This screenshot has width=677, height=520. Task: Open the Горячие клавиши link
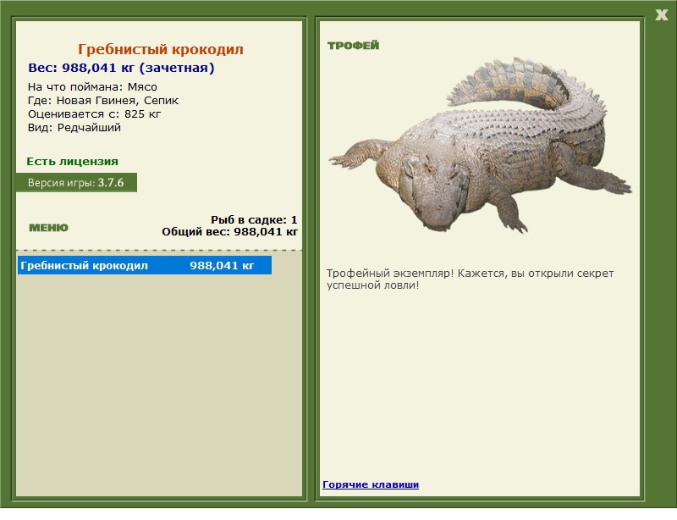point(371,484)
